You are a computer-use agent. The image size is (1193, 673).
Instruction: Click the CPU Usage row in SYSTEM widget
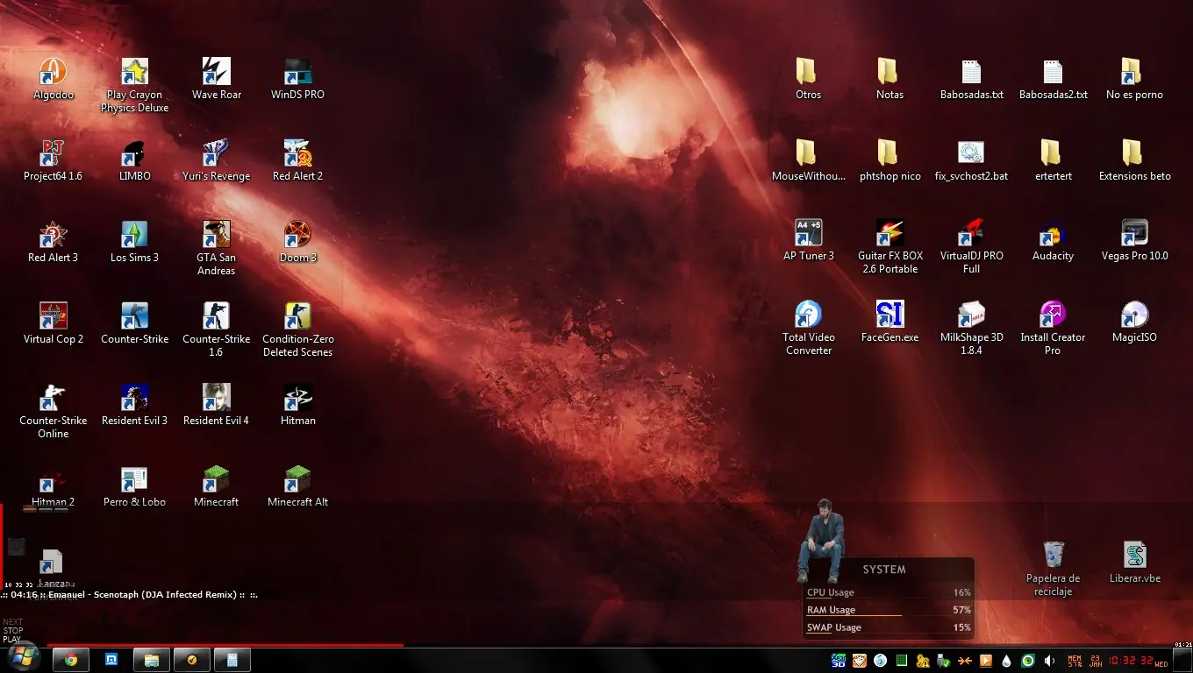pyautogui.click(x=889, y=593)
